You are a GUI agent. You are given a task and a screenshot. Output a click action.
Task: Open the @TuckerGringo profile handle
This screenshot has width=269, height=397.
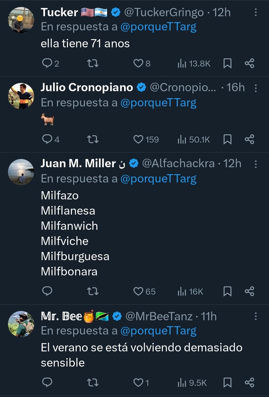tap(164, 12)
